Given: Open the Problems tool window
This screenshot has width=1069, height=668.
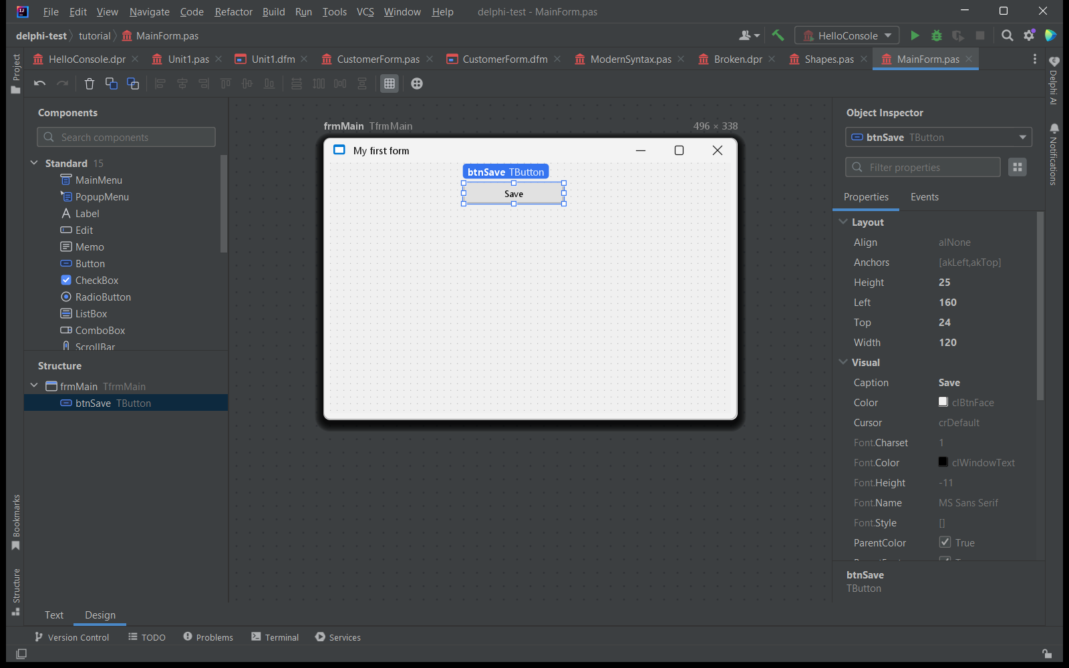Looking at the screenshot, I should tap(208, 637).
